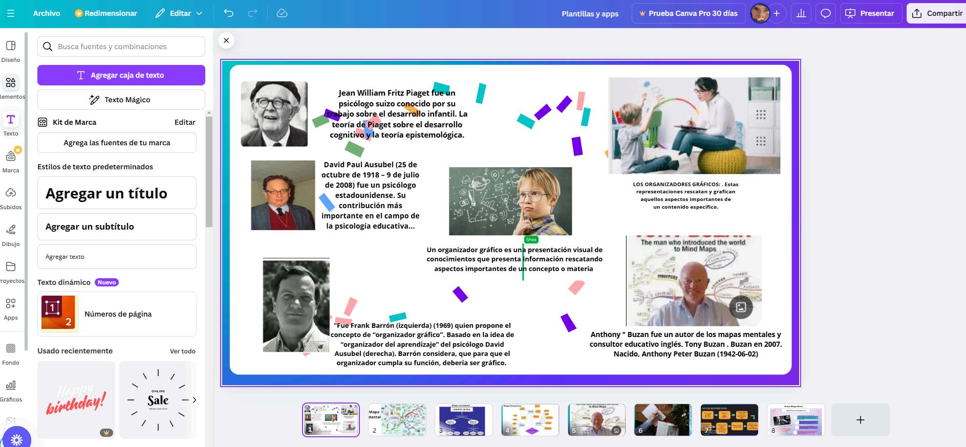The image size is (966, 447).
Task: Select the Ausubel portrait photo
Action: tap(283, 195)
